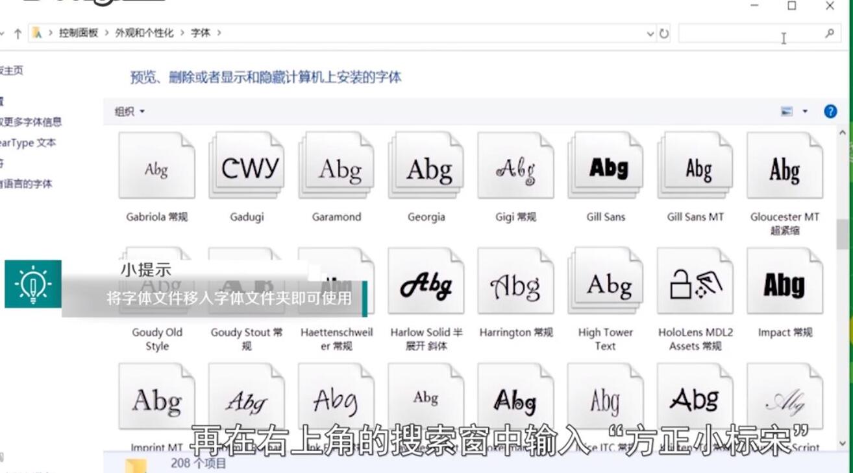
Task: Select the Gill Sans MT font icon
Action: pos(695,165)
